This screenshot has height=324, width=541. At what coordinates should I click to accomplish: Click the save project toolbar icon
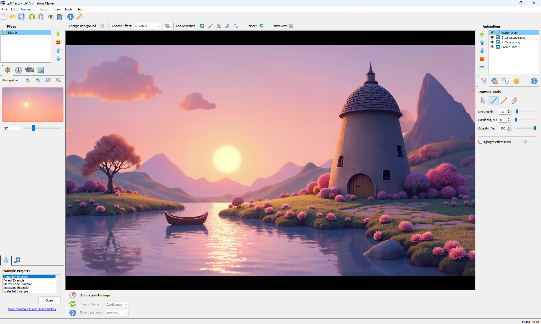click(x=21, y=17)
